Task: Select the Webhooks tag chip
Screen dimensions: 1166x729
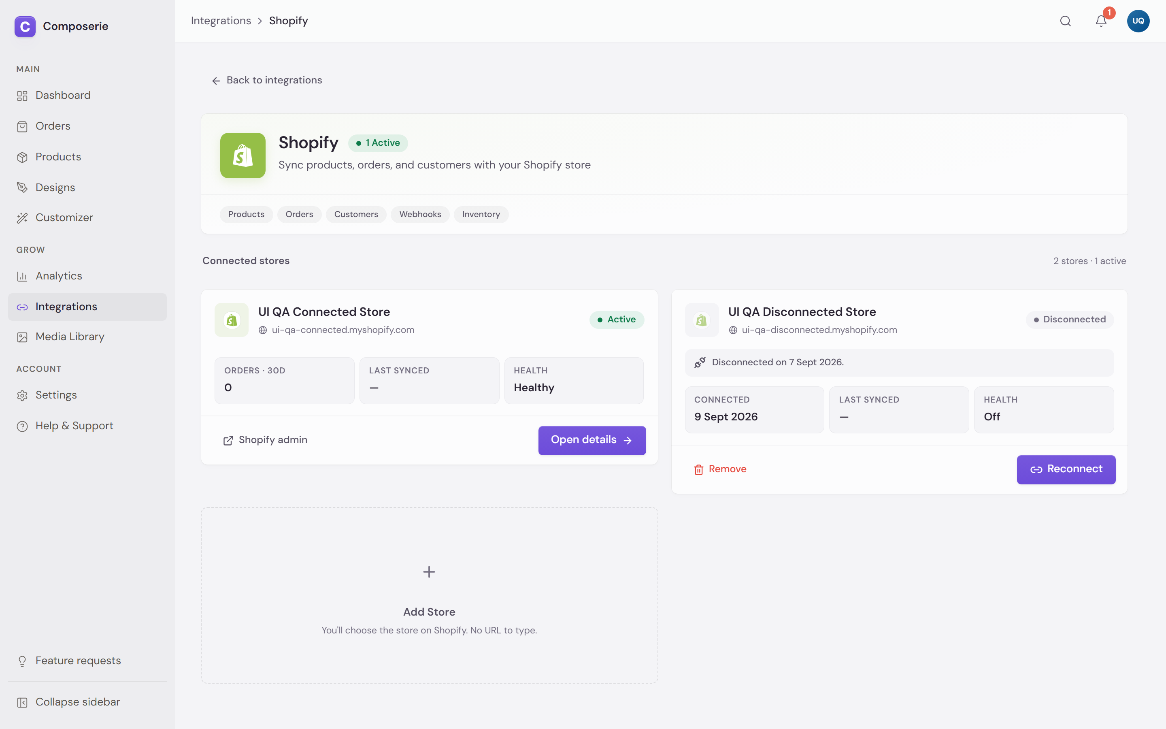Action: tap(420, 214)
